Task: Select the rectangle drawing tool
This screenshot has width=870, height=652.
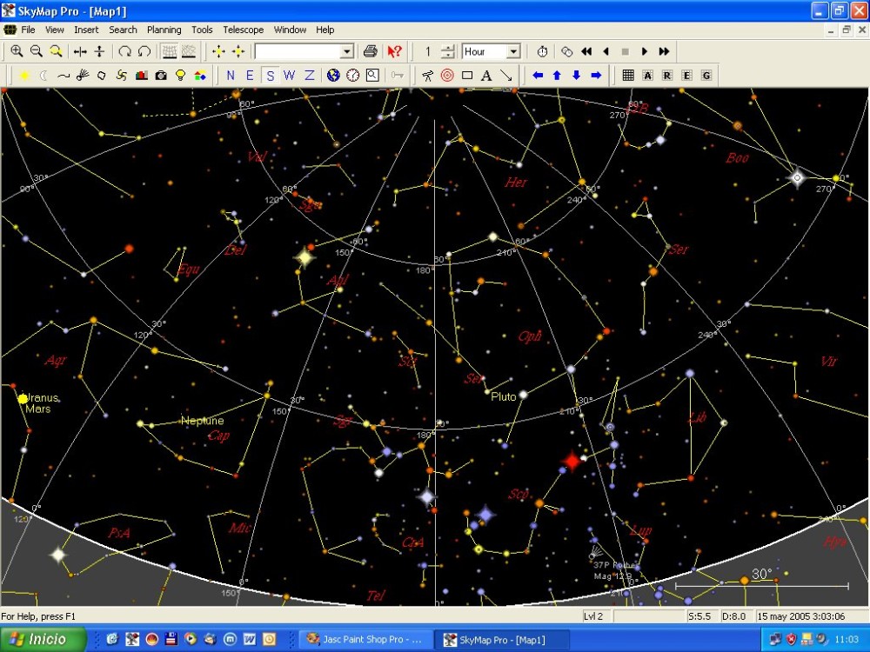Action: 467,76
